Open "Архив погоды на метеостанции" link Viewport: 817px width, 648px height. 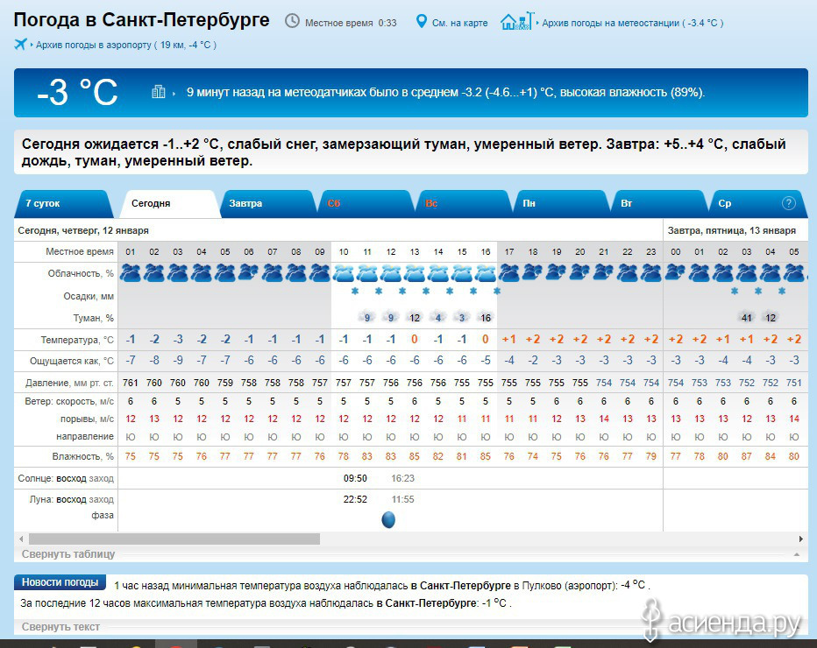[x=633, y=23]
